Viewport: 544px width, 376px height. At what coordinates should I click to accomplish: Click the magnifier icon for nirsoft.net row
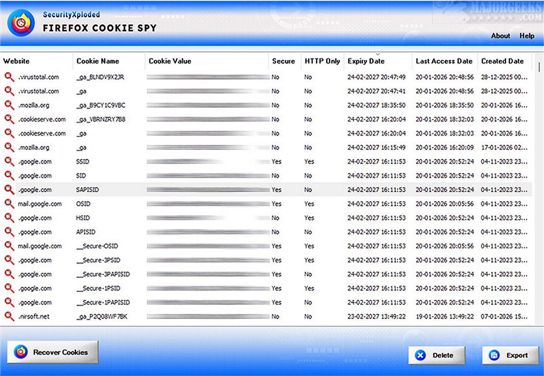[x=9, y=316]
